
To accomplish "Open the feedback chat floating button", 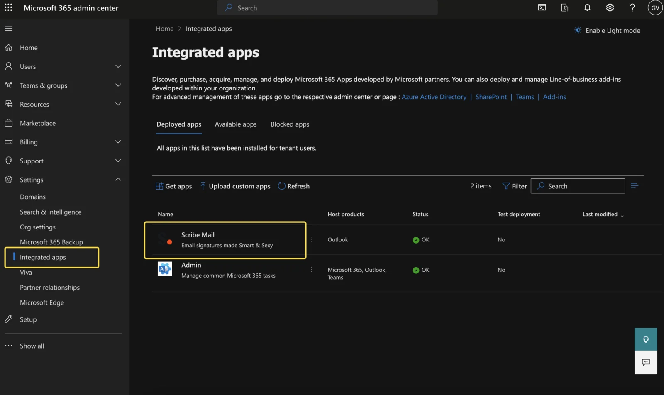I will coord(646,362).
